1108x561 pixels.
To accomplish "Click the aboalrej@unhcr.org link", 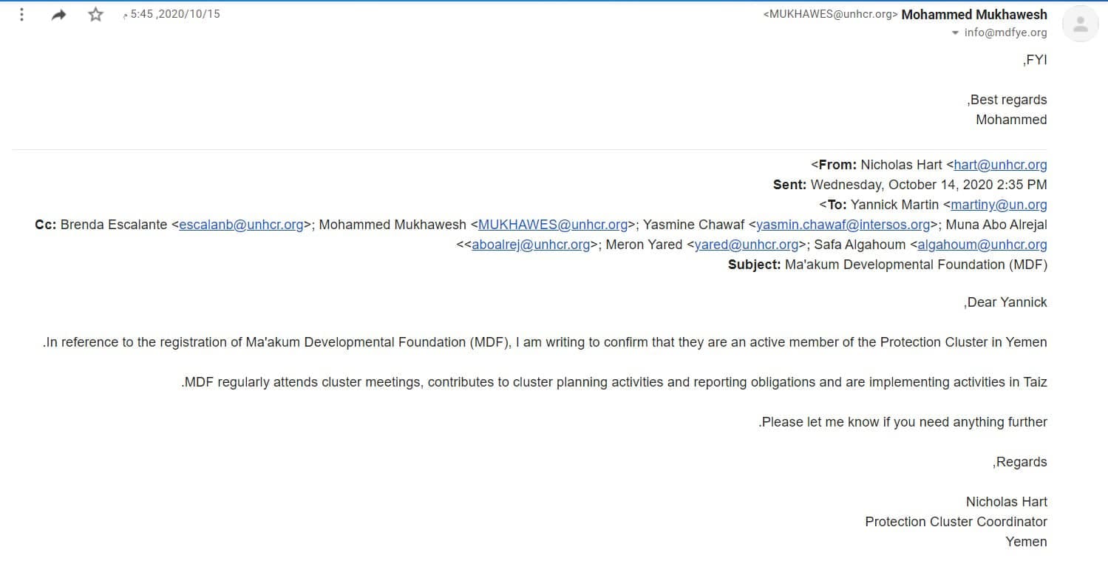I will (x=531, y=245).
